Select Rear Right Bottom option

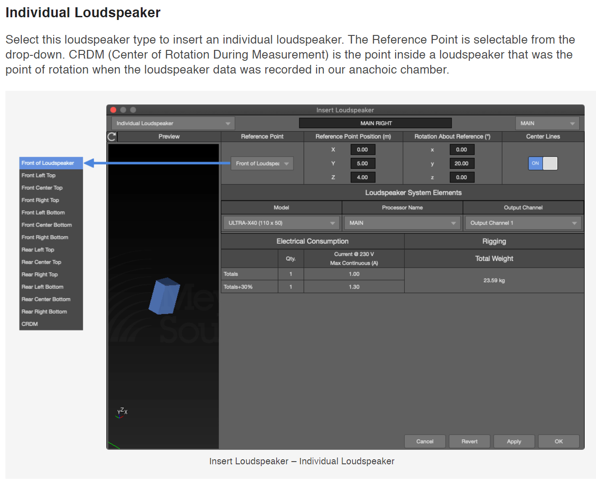pos(51,312)
